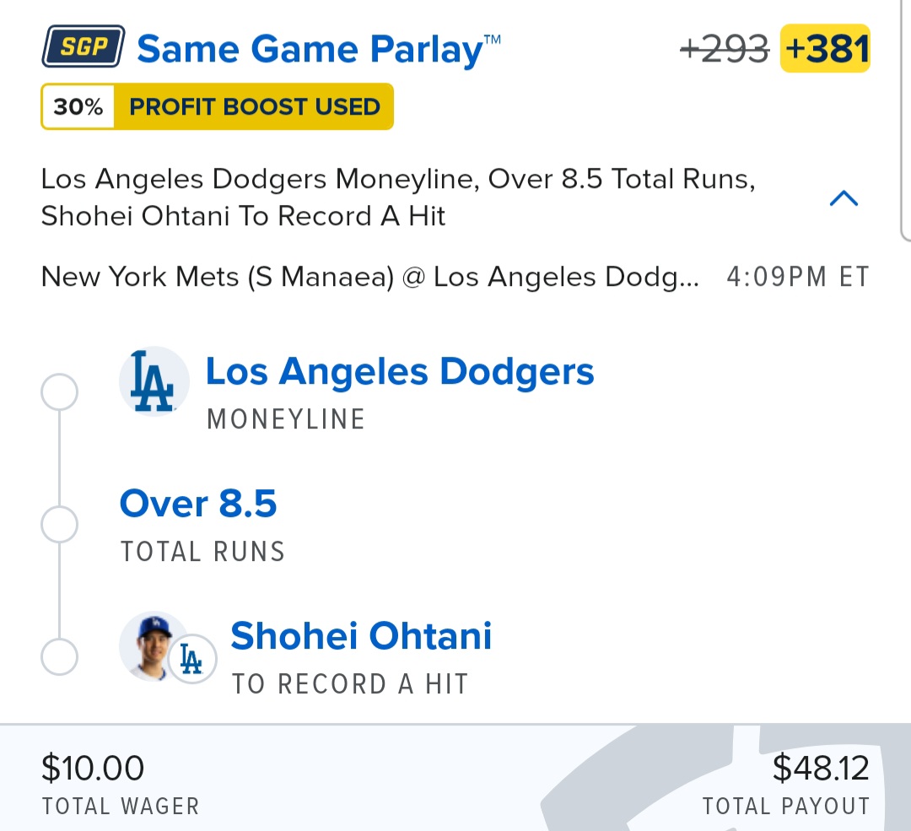The image size is (911, 831).
Task: Click the Ohtani hit leg status circle
Action: tap(59, 656)
